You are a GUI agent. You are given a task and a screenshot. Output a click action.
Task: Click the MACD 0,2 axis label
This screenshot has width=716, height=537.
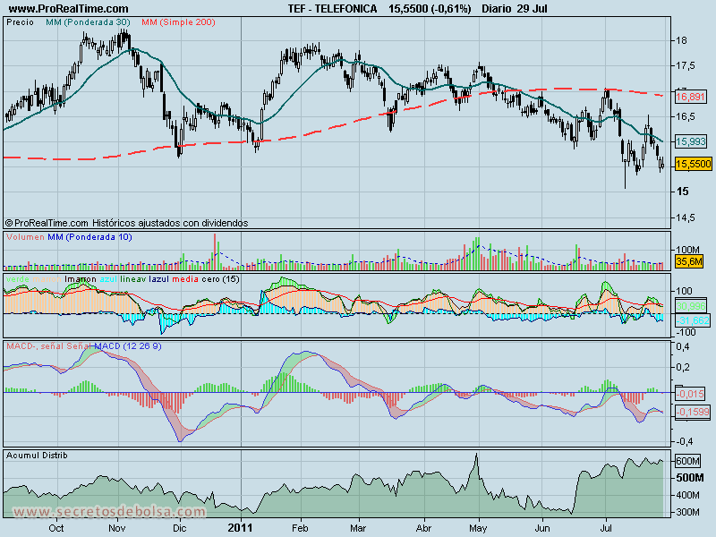click(x=683, y=368)
